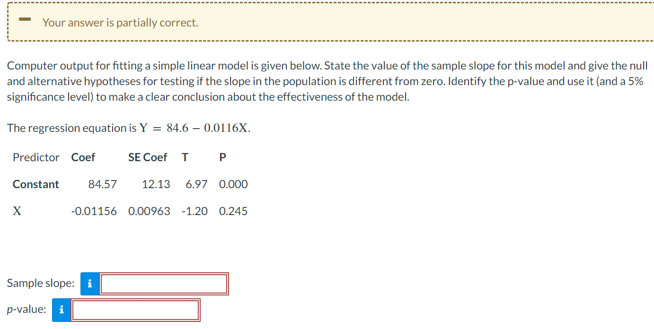Image resolution: width=654 pixels, height=329 pixels.
Task: Click the Predictor column header
Action: [x=35, y=157]
